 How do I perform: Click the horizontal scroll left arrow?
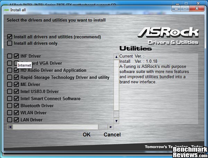point(10,127)
